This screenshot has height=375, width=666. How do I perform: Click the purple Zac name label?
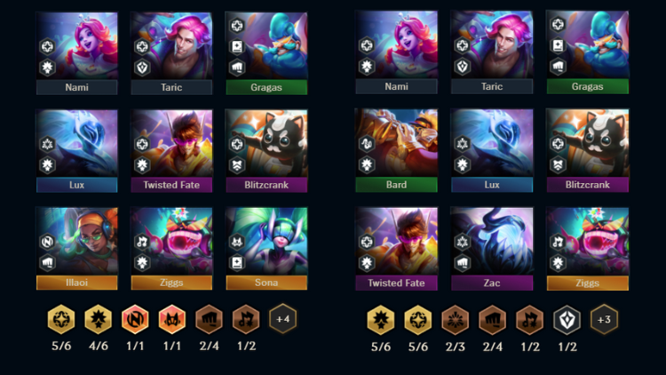pyautogui.click(x=492, y=283)
